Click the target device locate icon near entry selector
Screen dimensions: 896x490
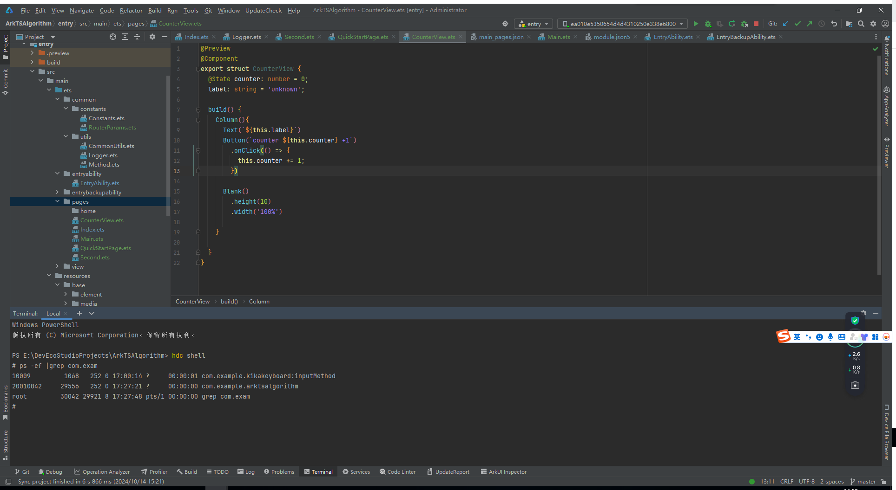pos(505,24)
